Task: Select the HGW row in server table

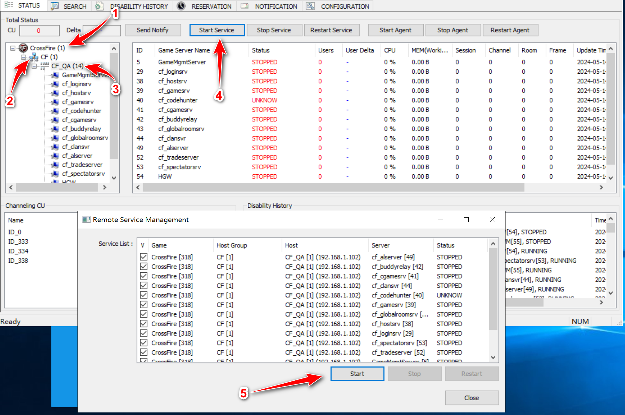Action: (x=369, y=177)
